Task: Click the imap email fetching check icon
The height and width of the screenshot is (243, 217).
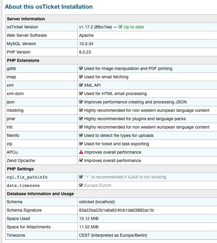Action: point(81,77)
